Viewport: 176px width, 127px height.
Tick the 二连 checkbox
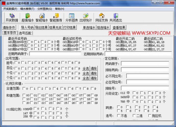tap(134, 116)
